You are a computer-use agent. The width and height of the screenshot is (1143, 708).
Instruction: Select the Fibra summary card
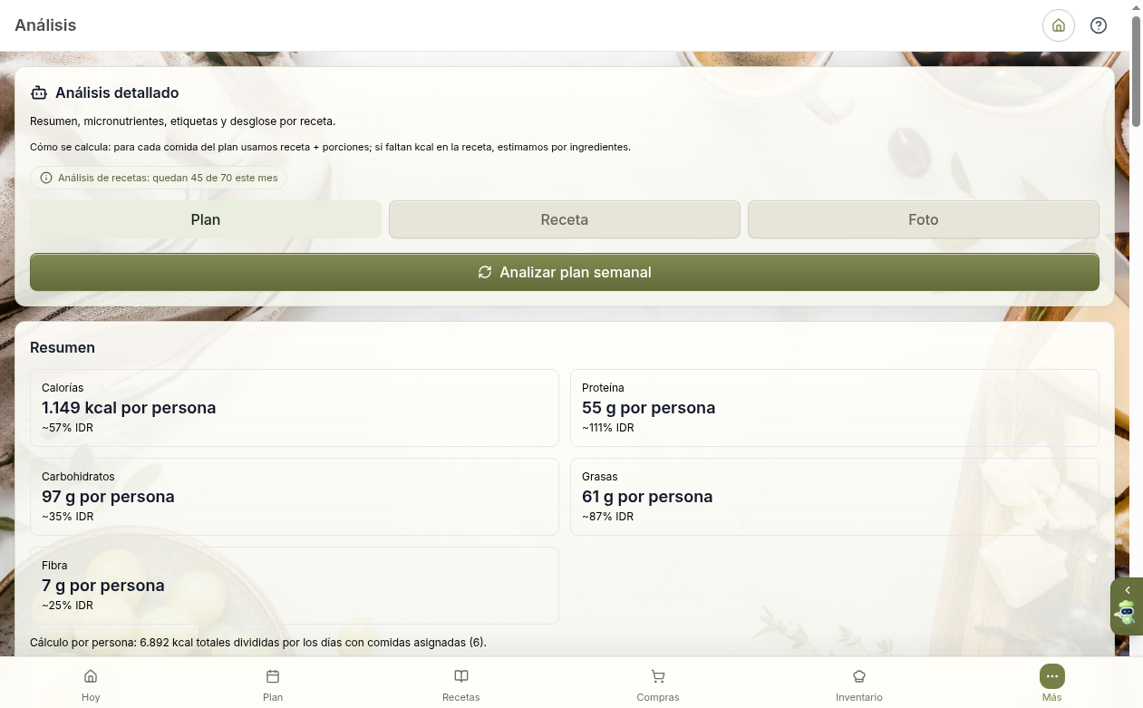[x=295, y=586]
